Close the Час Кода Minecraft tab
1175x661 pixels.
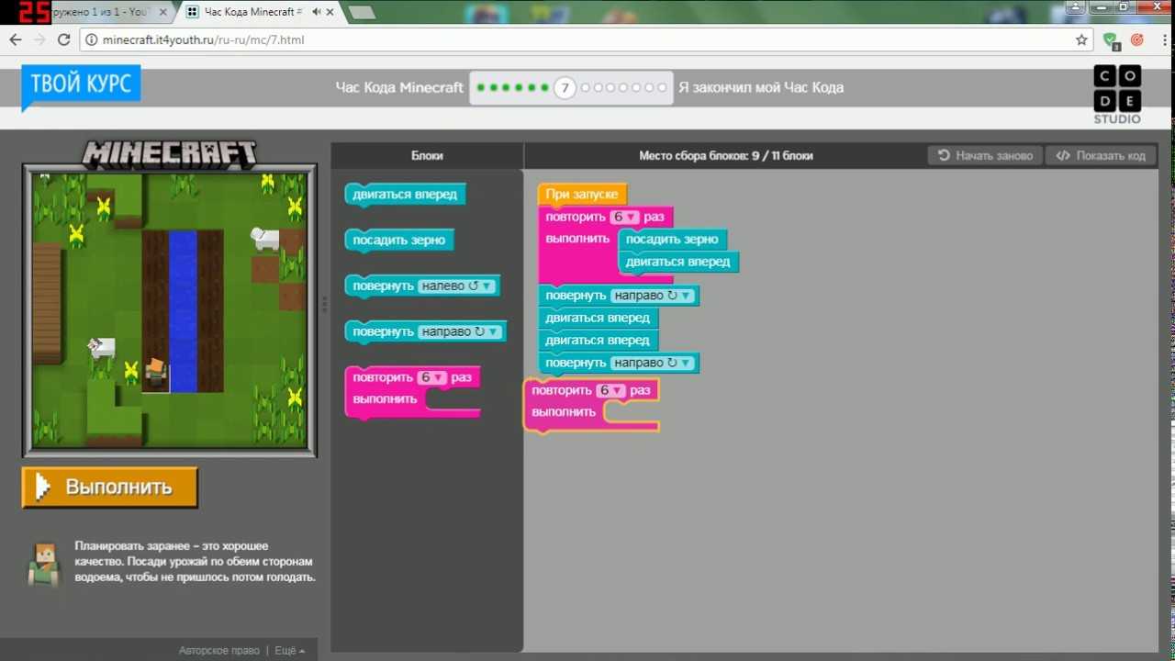(330, 12)
